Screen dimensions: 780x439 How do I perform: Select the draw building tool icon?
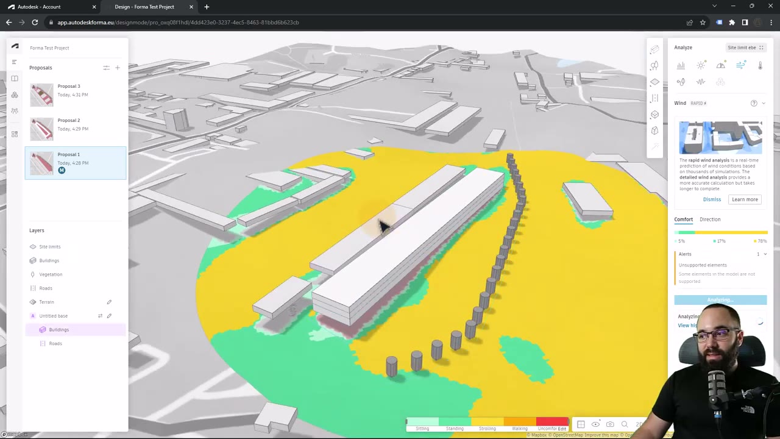pos(654,49)
